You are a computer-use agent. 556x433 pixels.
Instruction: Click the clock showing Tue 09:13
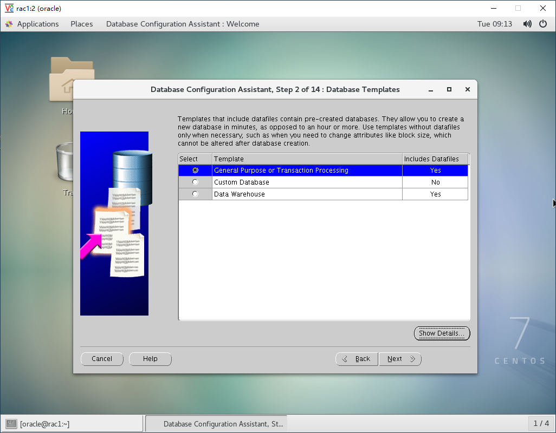(x=495, y=24)
